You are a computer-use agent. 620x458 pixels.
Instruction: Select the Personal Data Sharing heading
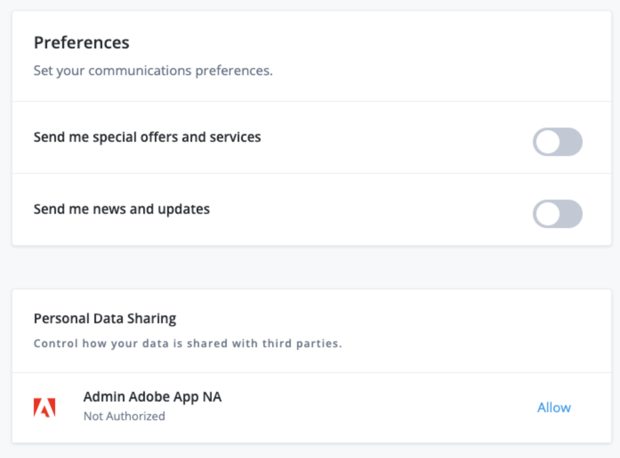(105, 318)
